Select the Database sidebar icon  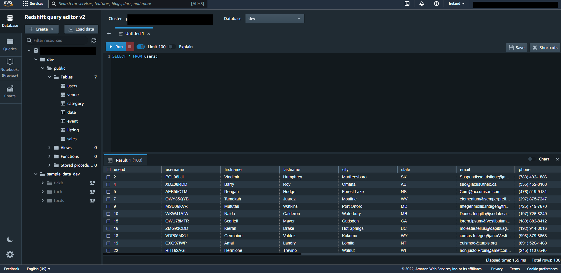tap(10, 21)
